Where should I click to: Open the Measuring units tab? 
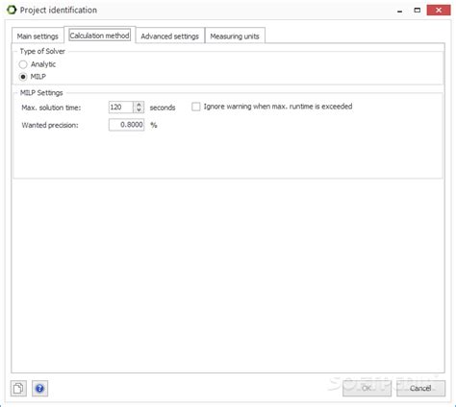(235, 36)
